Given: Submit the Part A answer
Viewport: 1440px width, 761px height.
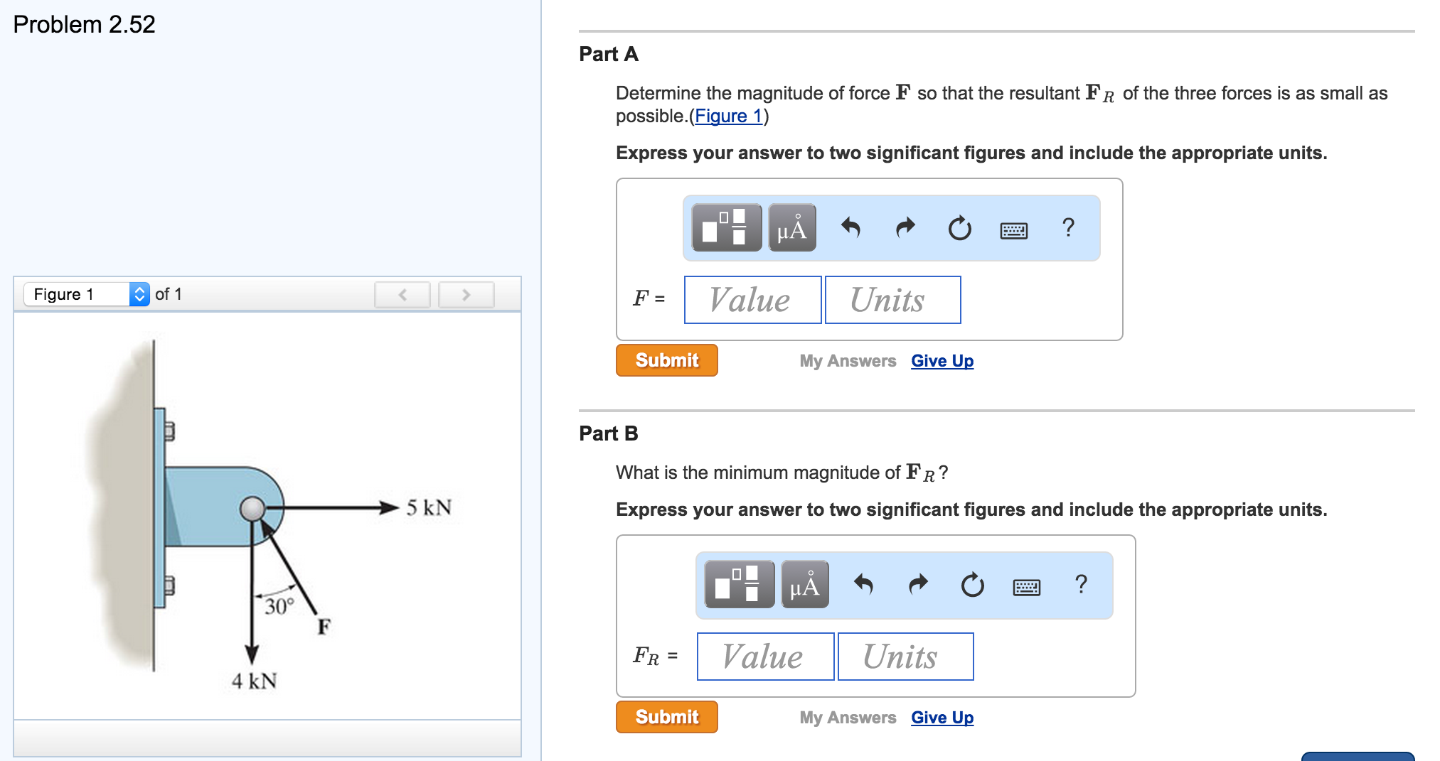Looking at the screenshot, I should 666,360.
